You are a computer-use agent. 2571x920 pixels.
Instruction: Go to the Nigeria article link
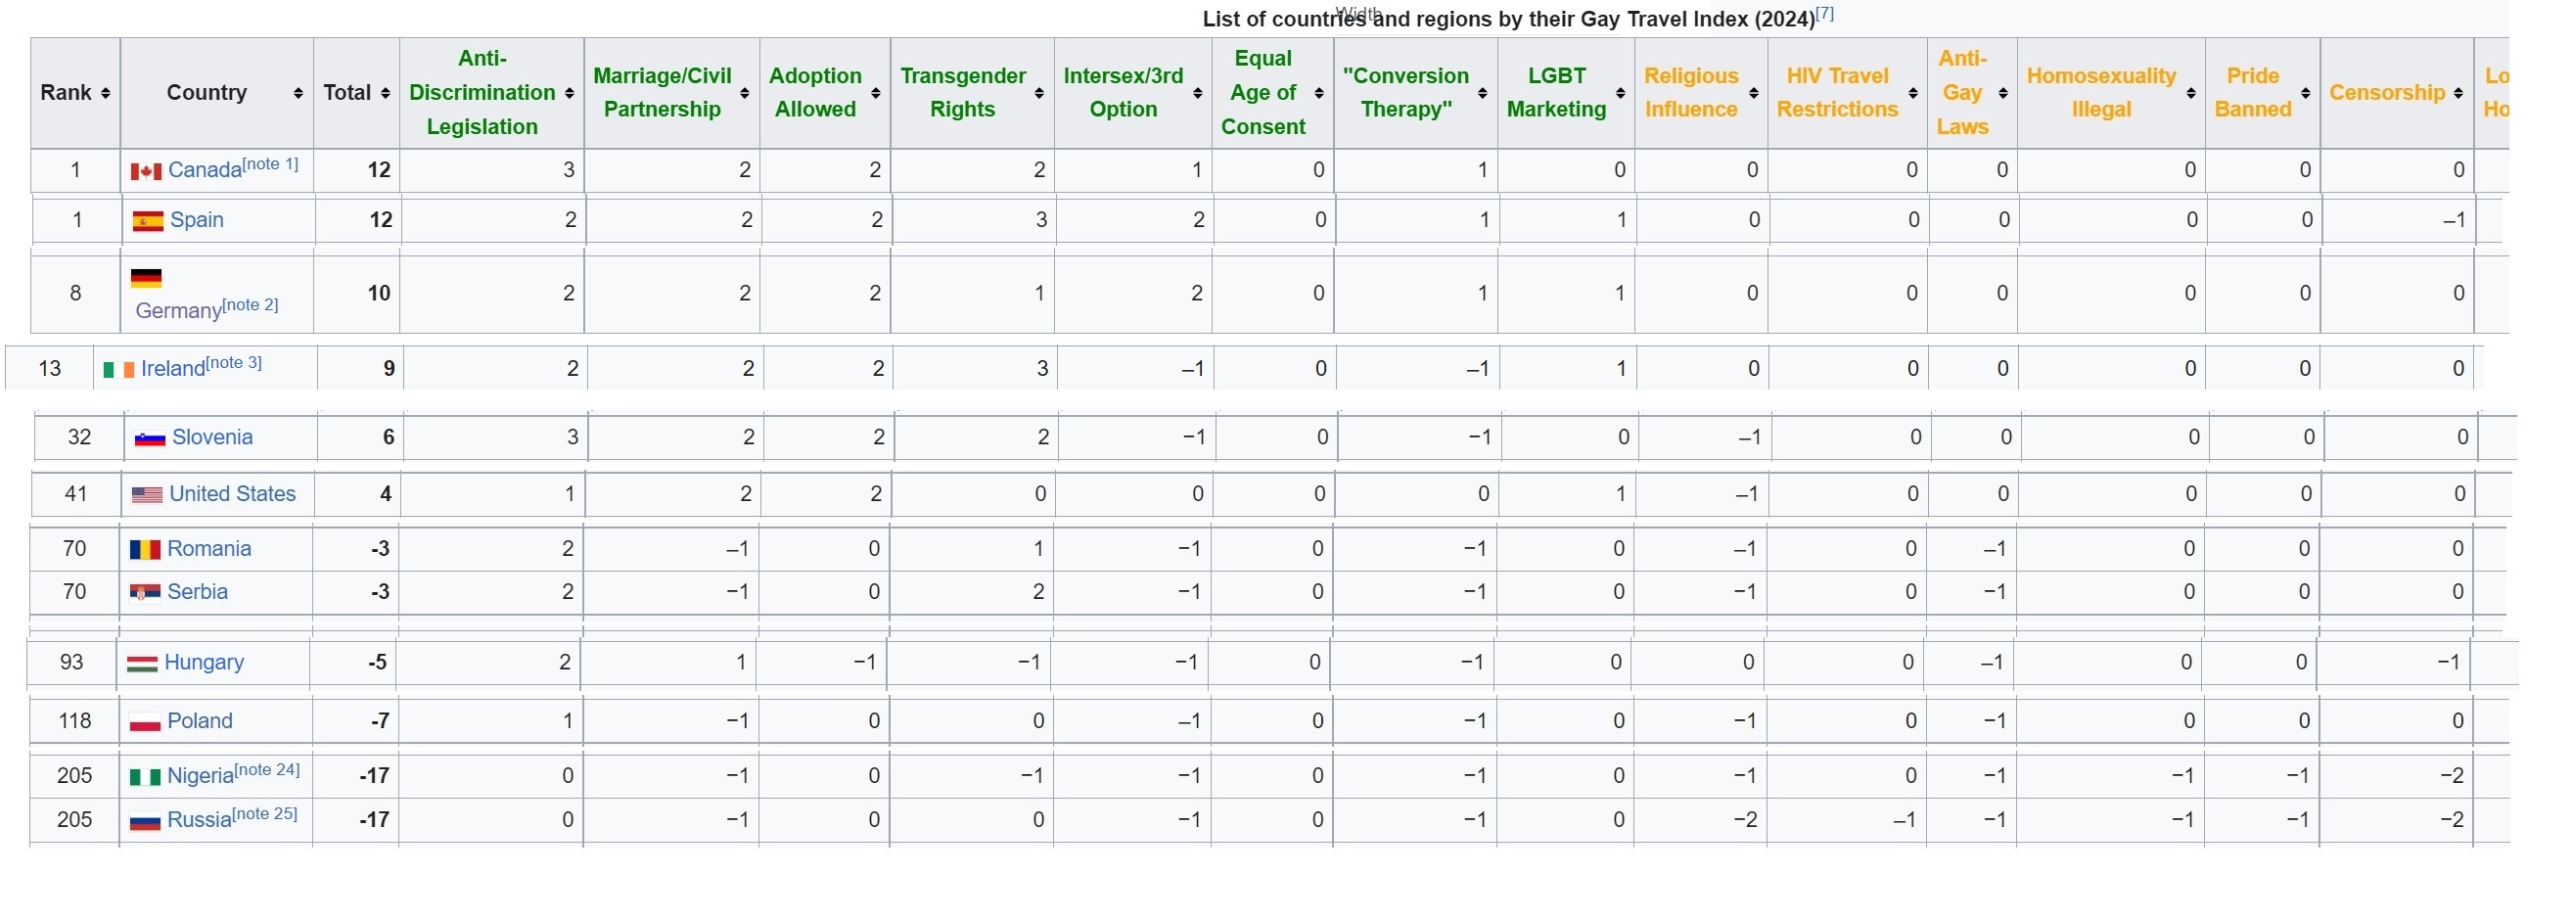[x=201, y=776]
